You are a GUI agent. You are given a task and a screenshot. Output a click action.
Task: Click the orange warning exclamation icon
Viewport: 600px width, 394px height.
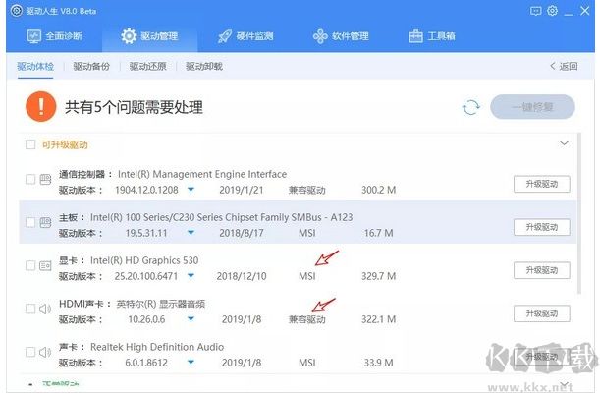pyautogui.click(x=40, y=106)
